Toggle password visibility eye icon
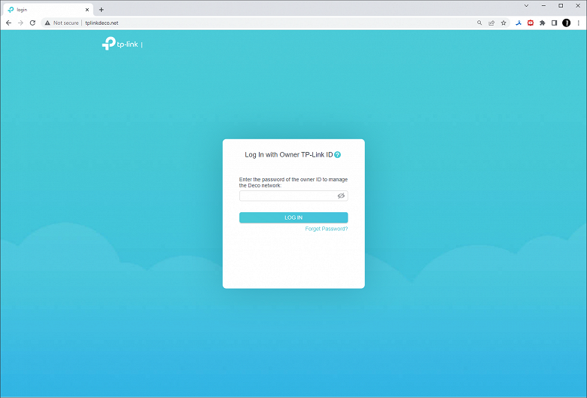The image size is (587, 398). pos(341,196)
